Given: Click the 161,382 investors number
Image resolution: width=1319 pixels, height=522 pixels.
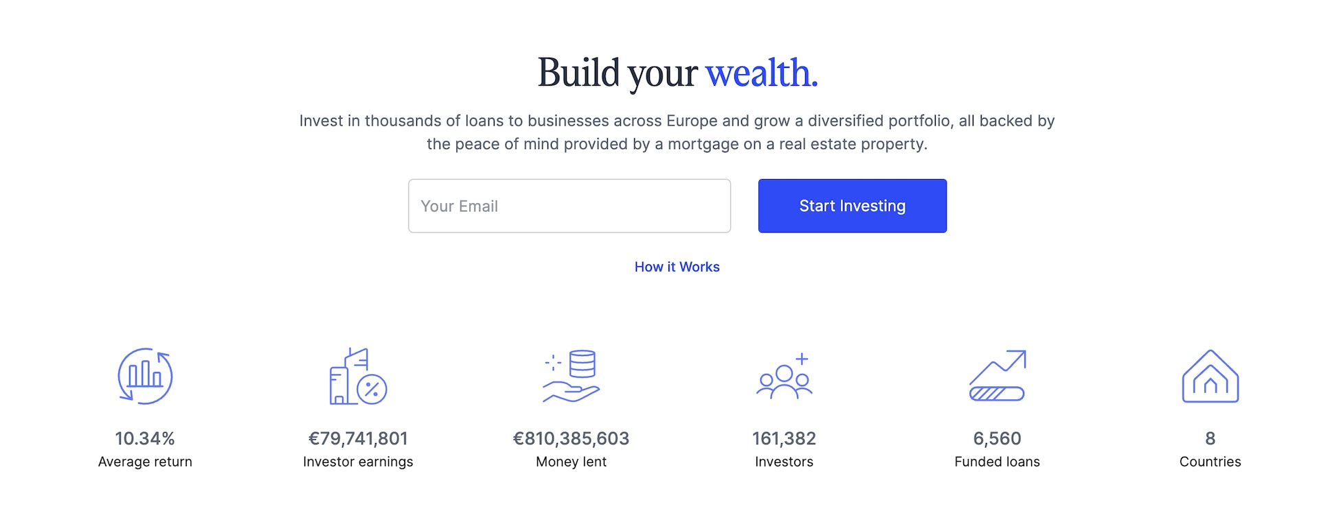Looking at the screenshot, I should click(x=784, y=438).
